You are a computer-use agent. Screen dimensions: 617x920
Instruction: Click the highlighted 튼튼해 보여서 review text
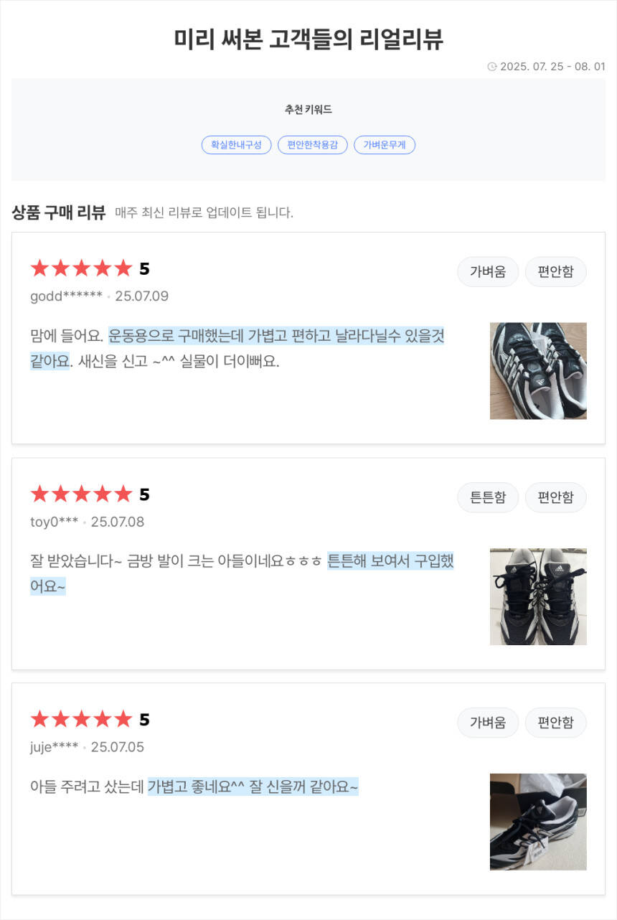pos(390,561)
